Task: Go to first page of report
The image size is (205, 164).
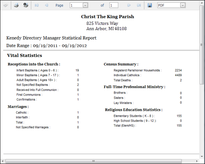Action: [x=37, y=5]
